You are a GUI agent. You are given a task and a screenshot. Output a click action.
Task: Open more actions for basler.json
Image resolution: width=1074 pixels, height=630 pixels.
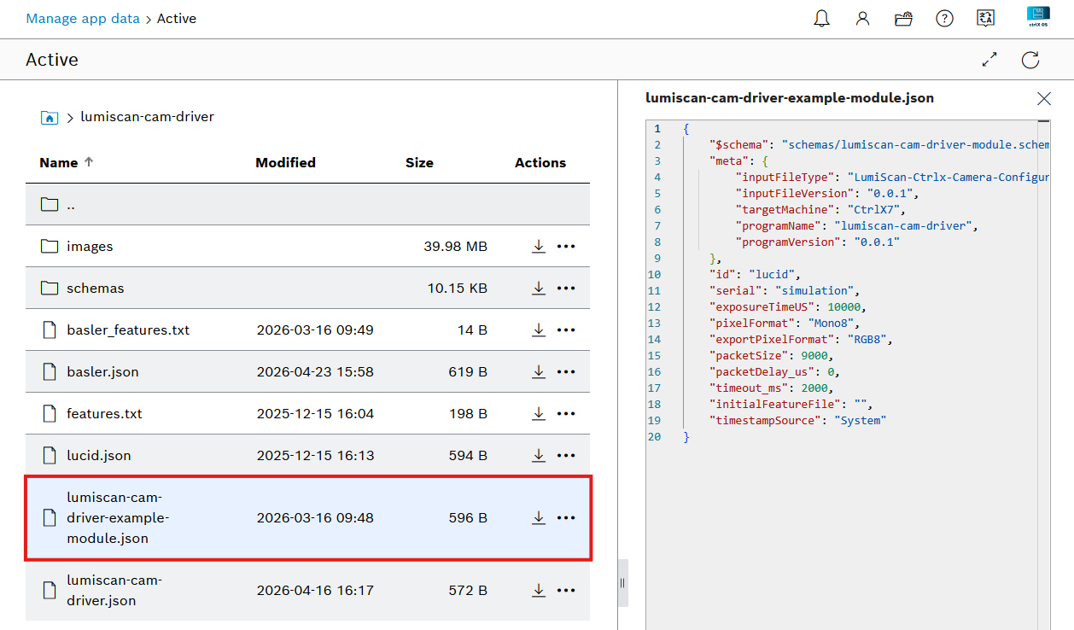coord(566,372)
